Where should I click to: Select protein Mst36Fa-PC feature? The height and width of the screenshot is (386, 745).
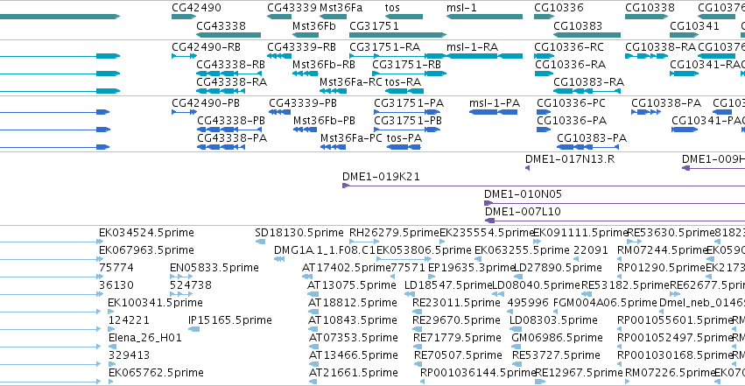[x=333, y=147]
